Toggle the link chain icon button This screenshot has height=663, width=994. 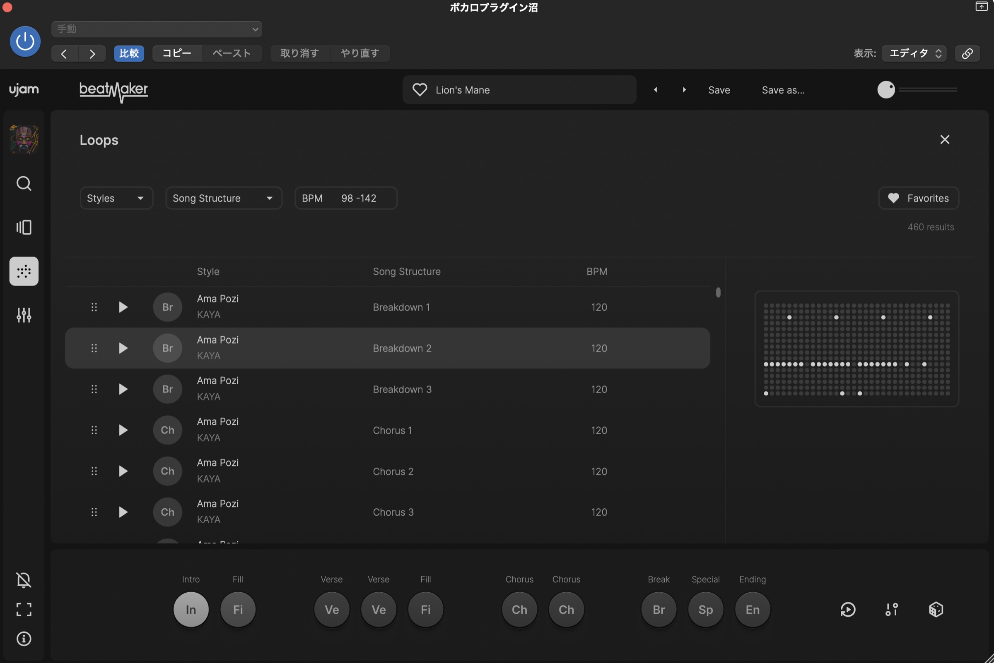coord(967,53)
